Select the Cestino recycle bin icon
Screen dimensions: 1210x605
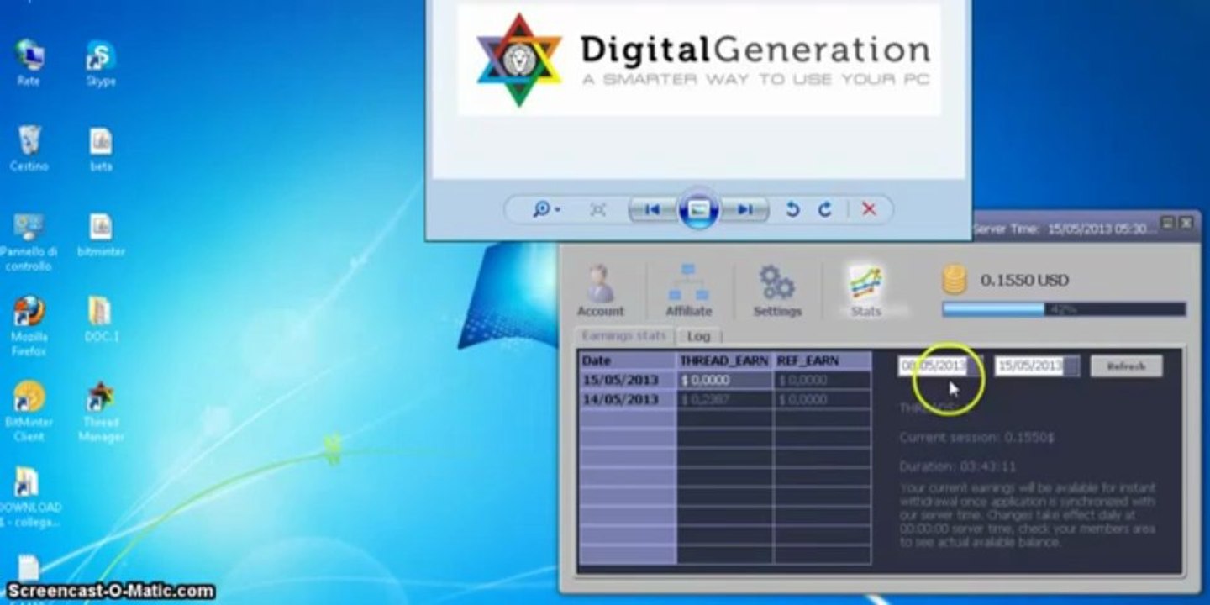(x=29, y=149)
